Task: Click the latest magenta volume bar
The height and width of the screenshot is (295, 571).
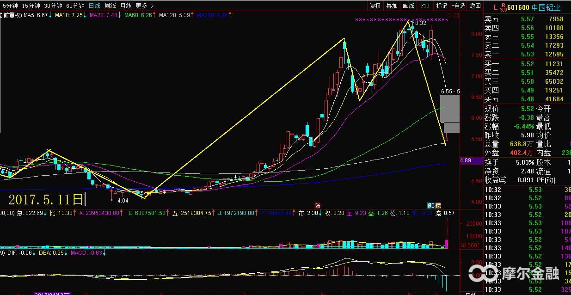Action: (446, 244)
